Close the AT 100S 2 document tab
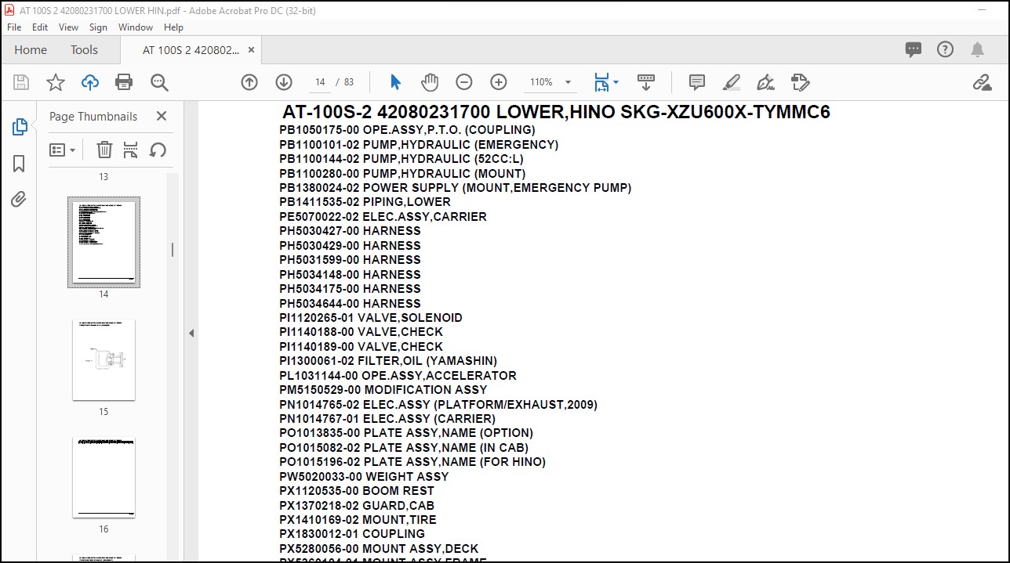This screenshot has width=1010, height=563. tap(251, 50)
